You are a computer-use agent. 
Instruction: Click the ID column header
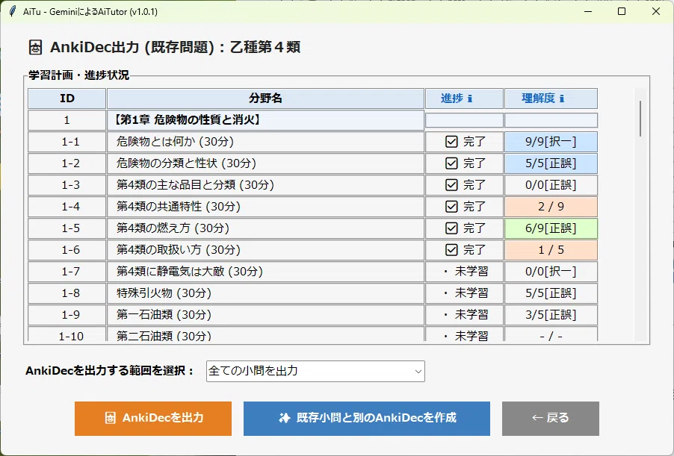coord(67,99)
